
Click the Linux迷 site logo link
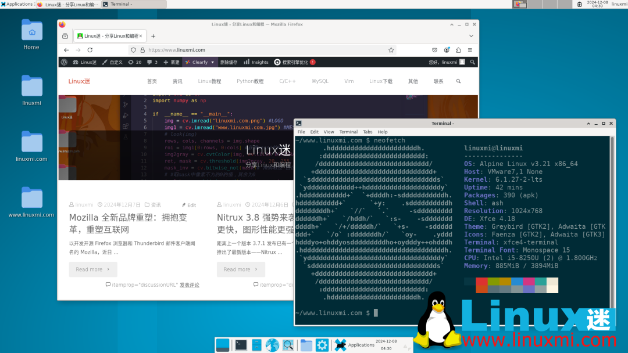click(79, 81)
